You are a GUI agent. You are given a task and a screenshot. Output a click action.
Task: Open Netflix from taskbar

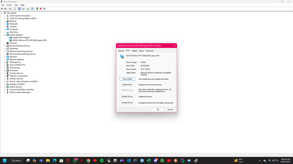point(82,161)
